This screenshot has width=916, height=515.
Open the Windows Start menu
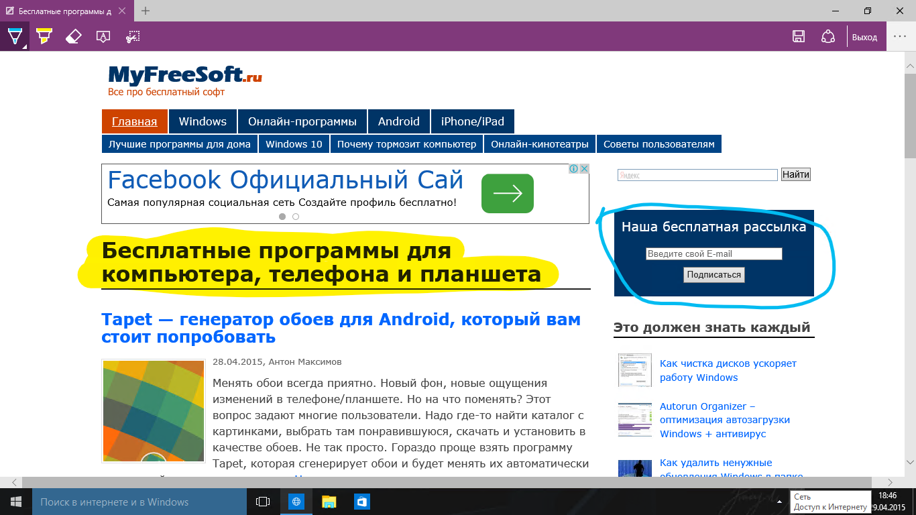(x=16, y=502)
